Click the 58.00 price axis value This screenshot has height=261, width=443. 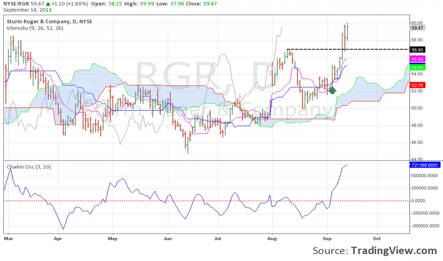[x=417, y=40]
